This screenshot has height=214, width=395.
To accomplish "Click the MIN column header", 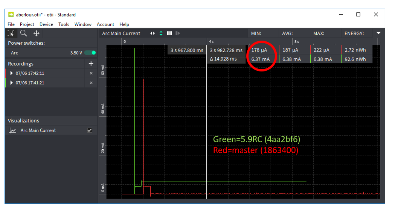I will click(256, 33).
